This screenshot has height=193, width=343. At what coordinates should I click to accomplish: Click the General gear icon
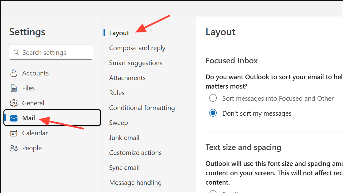(13, 103)
